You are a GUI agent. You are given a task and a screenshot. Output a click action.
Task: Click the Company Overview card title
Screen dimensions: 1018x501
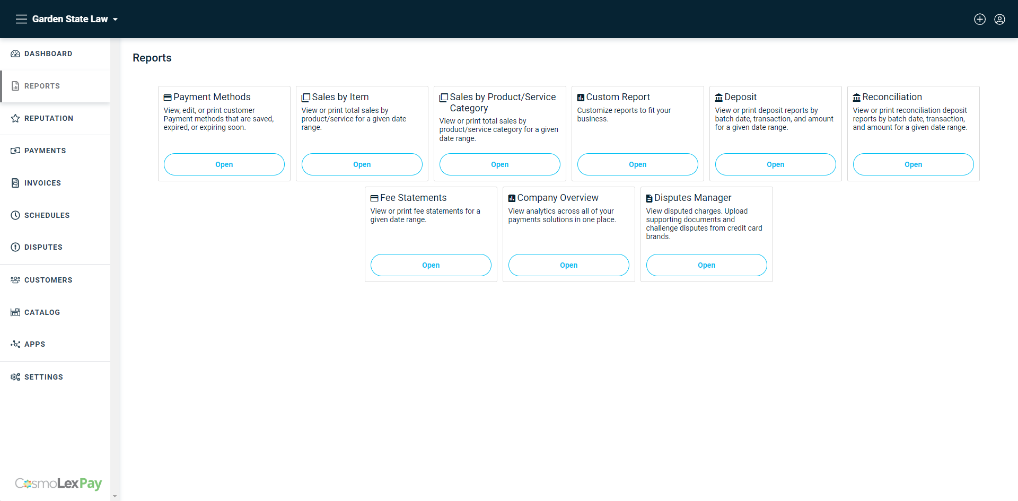coord(558,198)
